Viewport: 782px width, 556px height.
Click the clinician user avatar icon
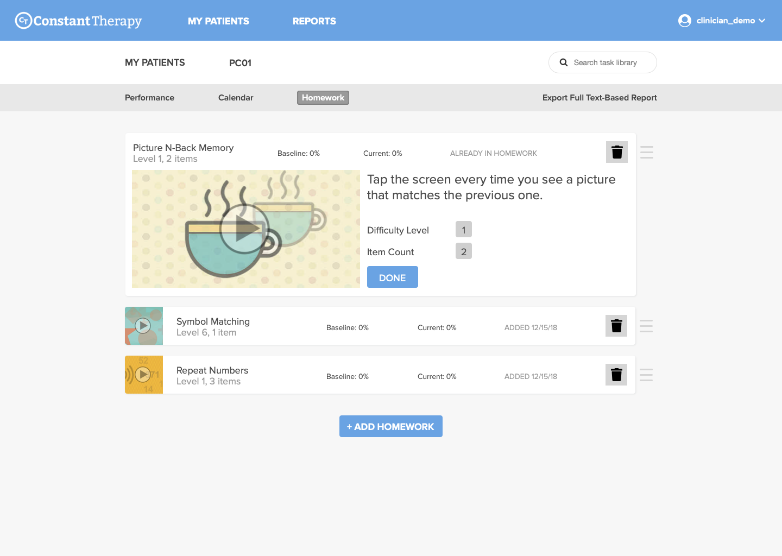point(685,21)
